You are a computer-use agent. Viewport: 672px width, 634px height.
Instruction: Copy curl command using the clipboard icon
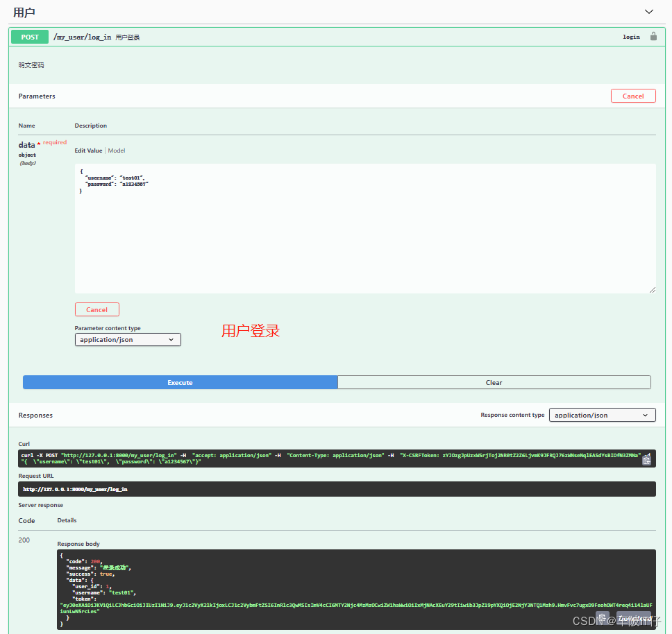(647, 459)
